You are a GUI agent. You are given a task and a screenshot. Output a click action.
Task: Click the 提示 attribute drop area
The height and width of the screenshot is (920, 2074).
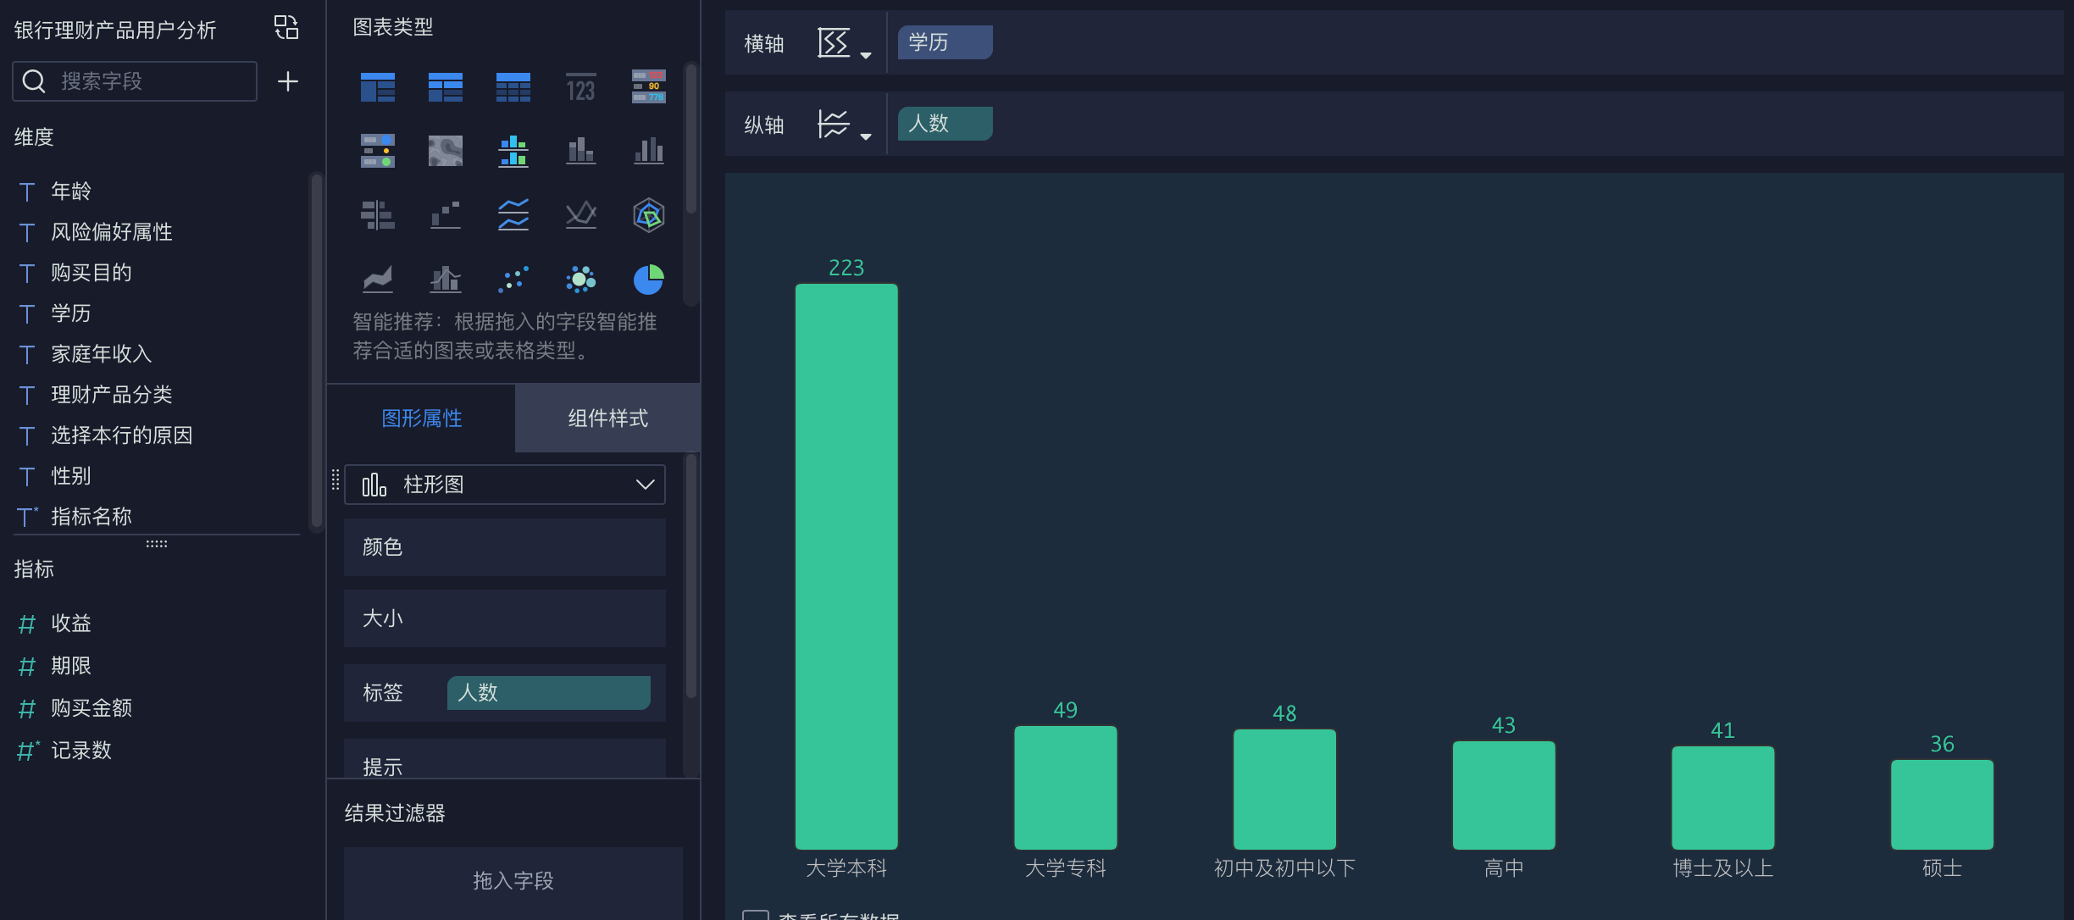[505, 759]
